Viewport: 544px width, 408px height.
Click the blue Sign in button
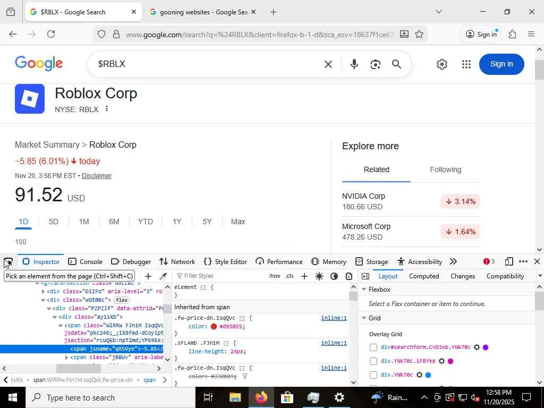point(501,64)
